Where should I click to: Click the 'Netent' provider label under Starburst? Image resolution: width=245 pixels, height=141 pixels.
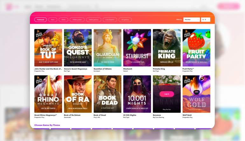point(125,71)
